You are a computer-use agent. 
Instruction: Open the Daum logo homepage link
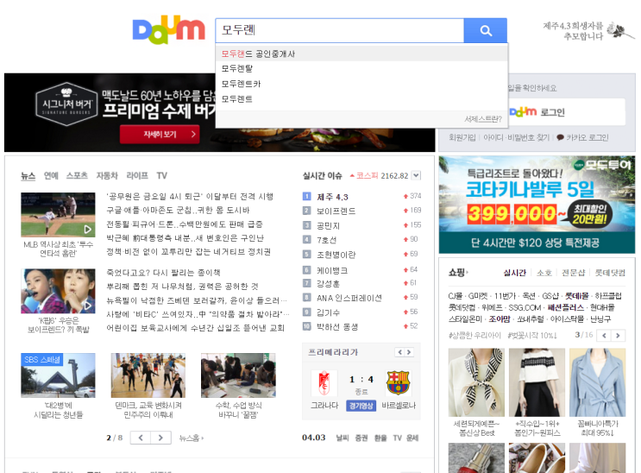click(x=168, y=30)
